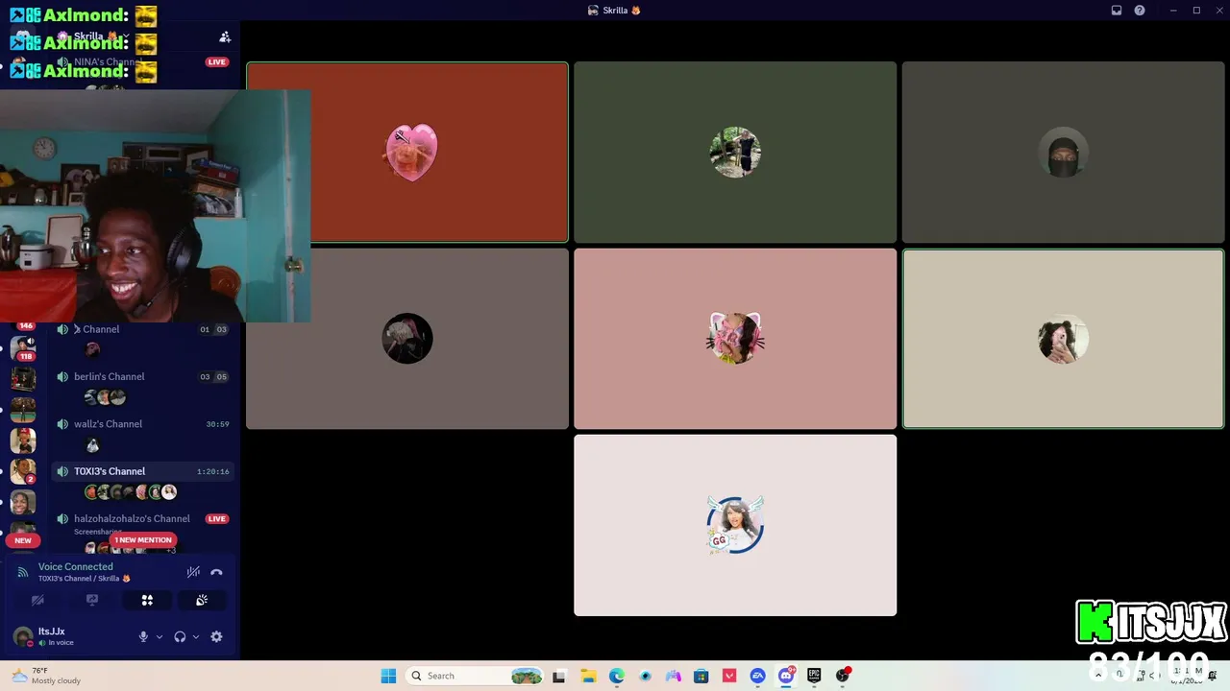Open halzohalzohalzo's Channel
The image size is (1230, 691).
[142, 519]
